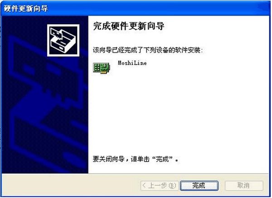Click the grayed-out 取消 button
Screen dimensions: 272x198
(244, 186)
